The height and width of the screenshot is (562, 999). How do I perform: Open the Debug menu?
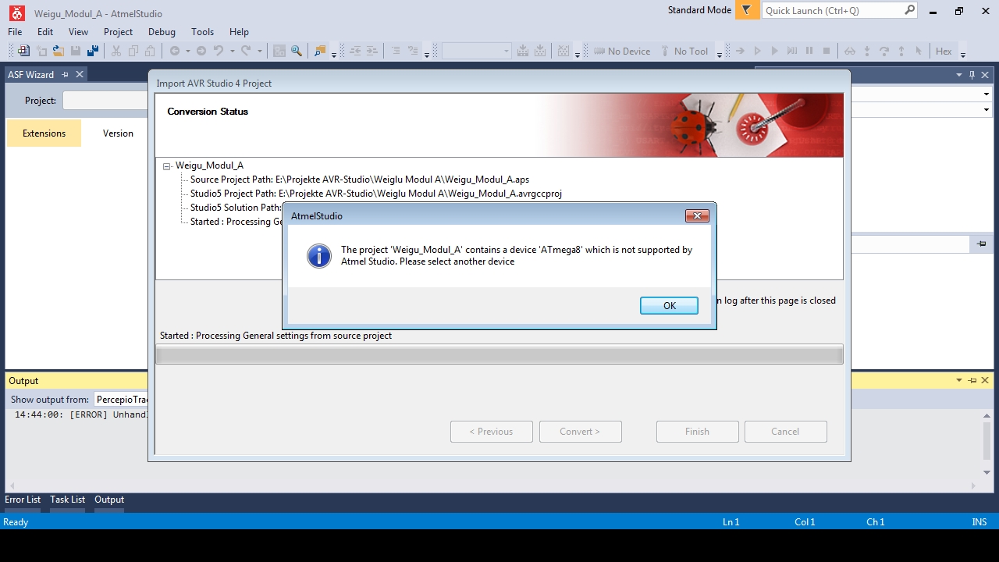(x=162, y=32)
